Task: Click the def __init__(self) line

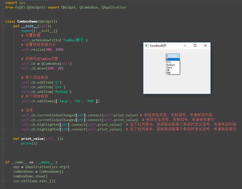Action: [x=32, y=26]
